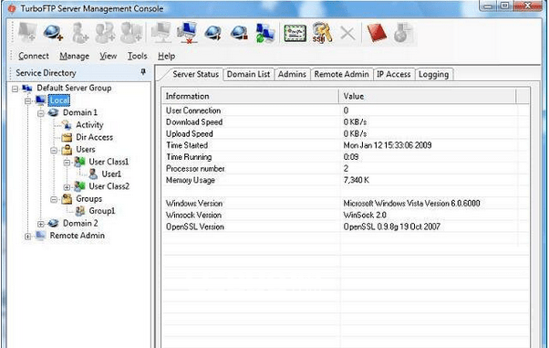
Task: Switch to the IP Access tab
Action: (394, 74)
